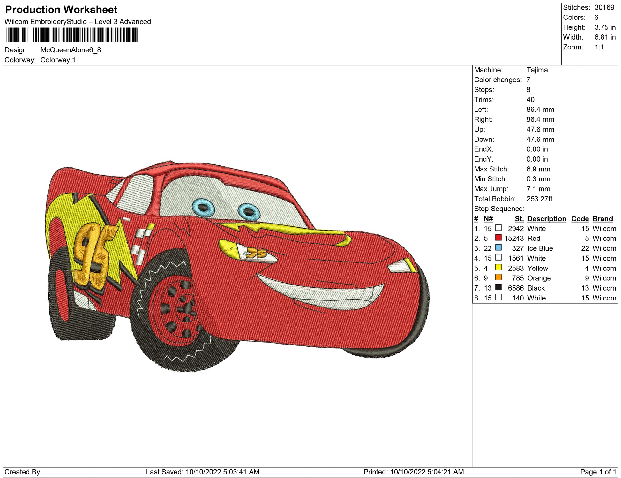The width and height of the screenshot is (621, 478).
Task: Click the red color swatch in stop sequence
Action: [x=498, y=238]
